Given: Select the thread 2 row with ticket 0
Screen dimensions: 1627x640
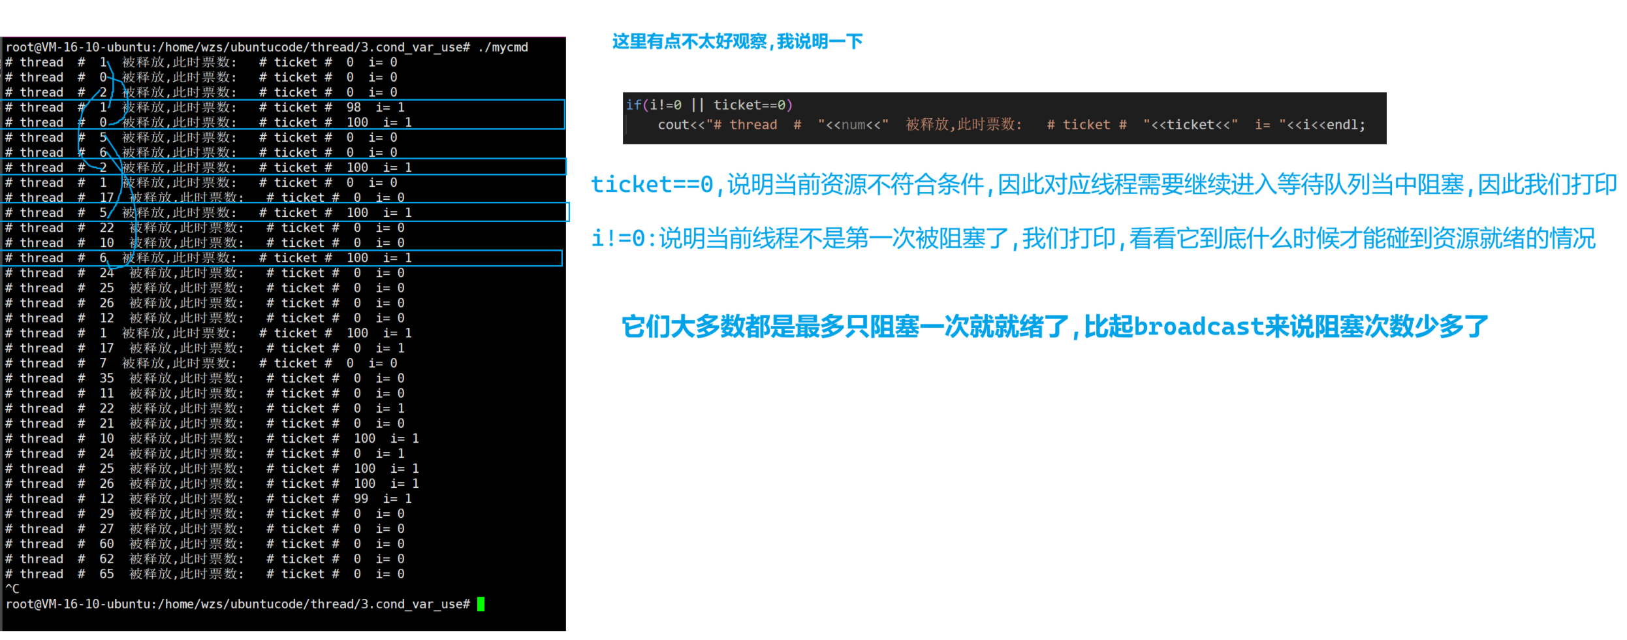Looking at the screenshot, I should [x=201, y=93].
